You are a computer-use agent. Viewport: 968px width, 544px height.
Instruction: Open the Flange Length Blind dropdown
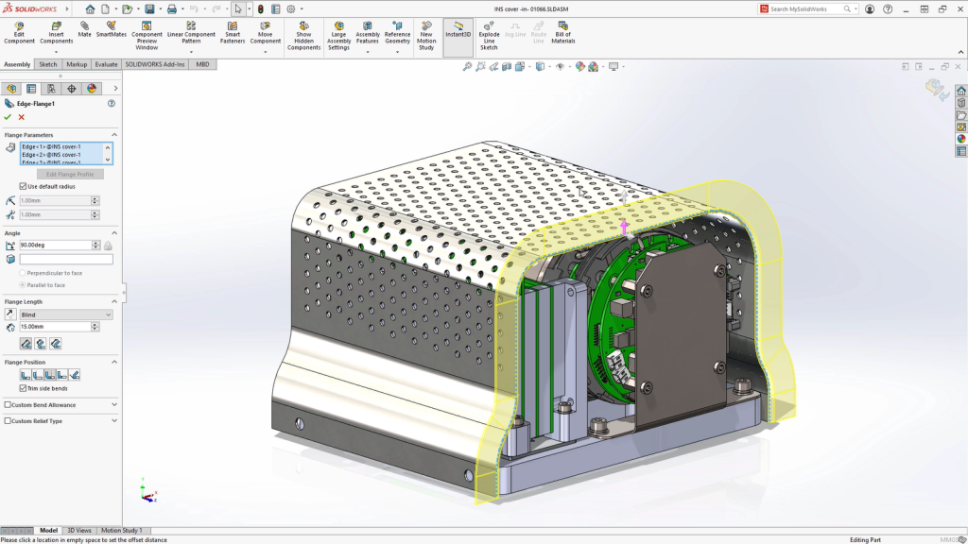66,314
